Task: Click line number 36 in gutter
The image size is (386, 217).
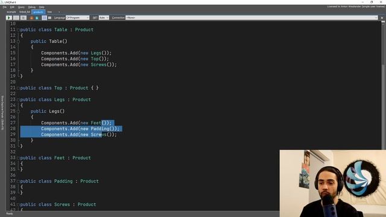Action: pyautogui.click(x=13, y=175)
